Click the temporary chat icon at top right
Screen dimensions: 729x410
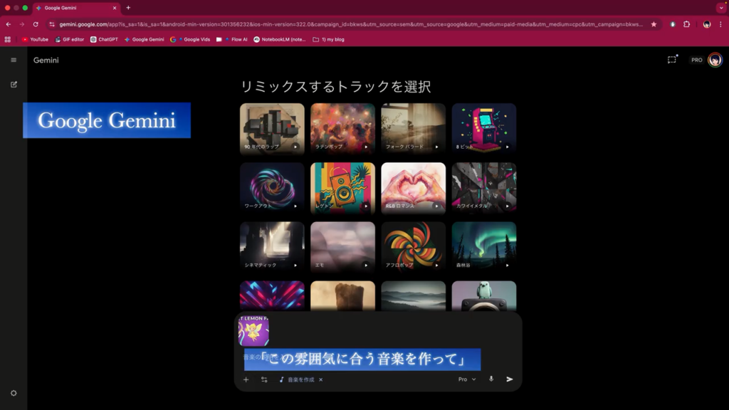click(671, 60)
